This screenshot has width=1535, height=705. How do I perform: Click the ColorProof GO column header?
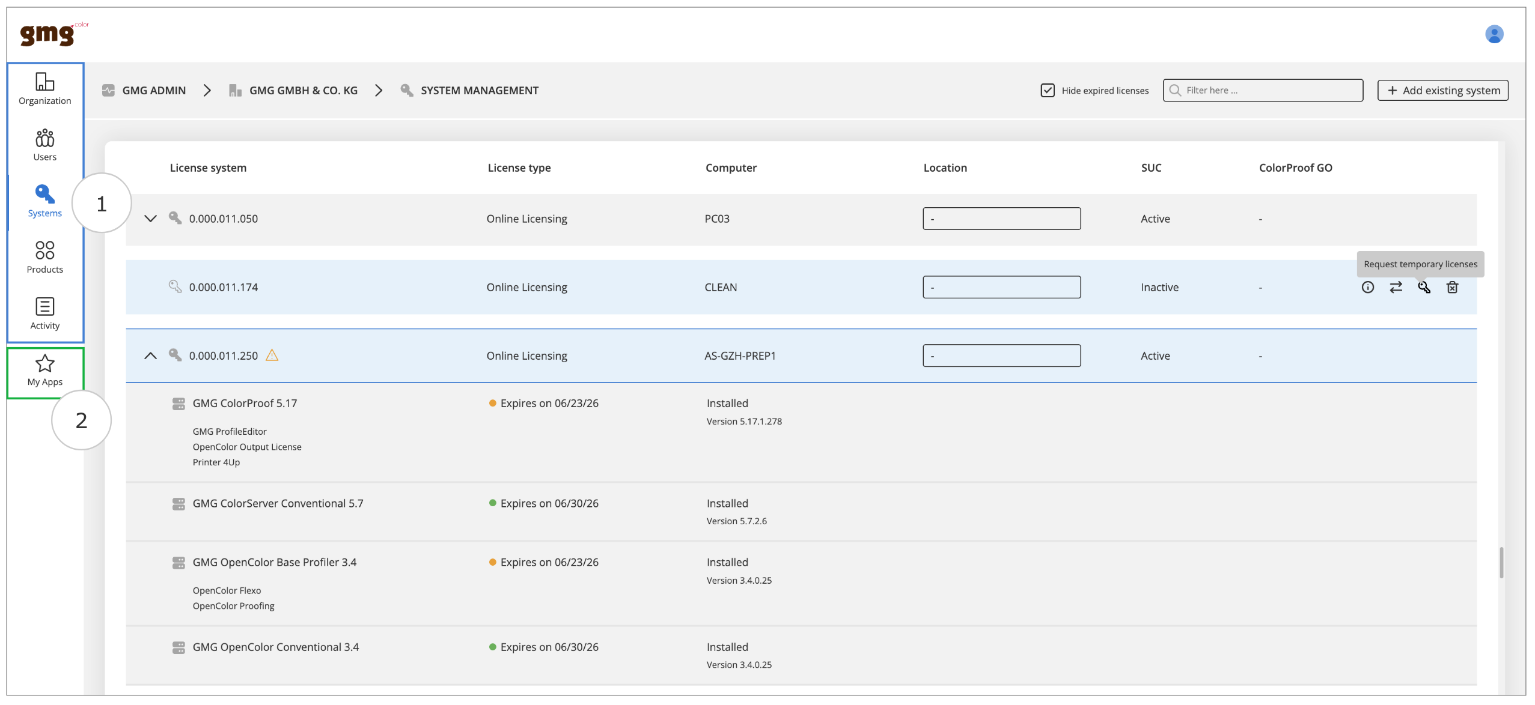coord(1295,168)
